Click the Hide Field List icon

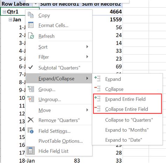(x=30, y=150)
